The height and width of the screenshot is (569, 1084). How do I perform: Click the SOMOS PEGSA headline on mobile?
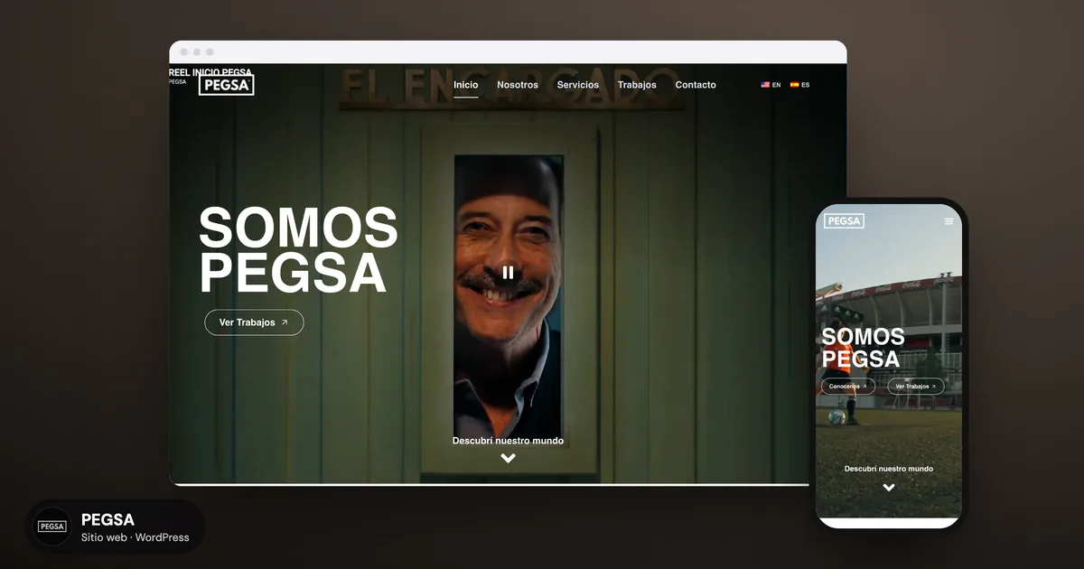[x=863, y=348]
